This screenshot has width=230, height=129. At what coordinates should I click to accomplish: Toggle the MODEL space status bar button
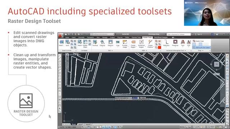pos(182,127)
